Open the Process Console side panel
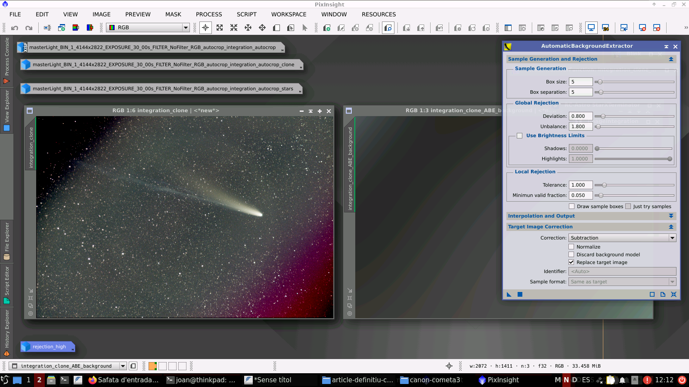Viewport: 689px width, 387px height. [x=6, y=60]
